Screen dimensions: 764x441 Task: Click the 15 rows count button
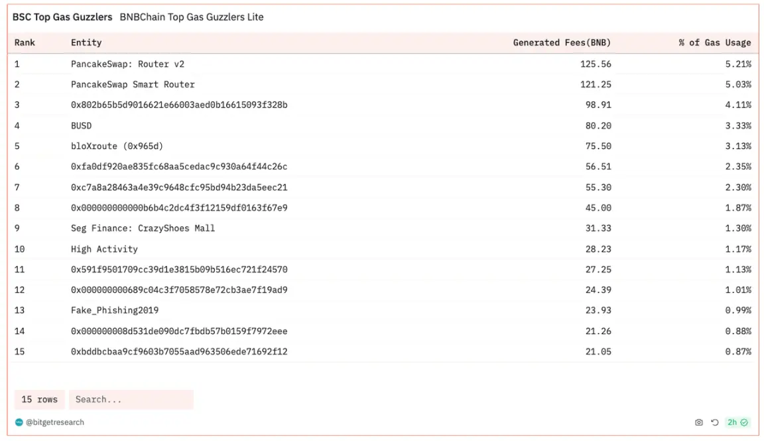coord(39,399)
